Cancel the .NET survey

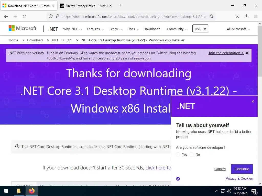coord(220,169)
